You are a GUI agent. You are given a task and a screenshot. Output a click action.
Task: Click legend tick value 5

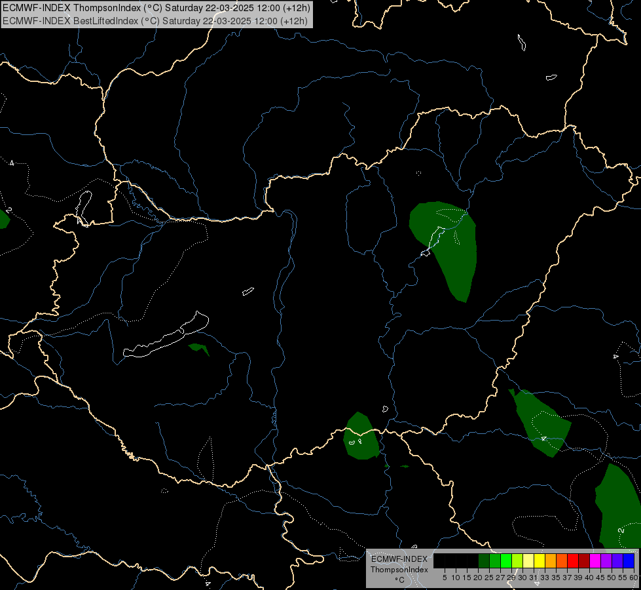[x=445, y=578]
